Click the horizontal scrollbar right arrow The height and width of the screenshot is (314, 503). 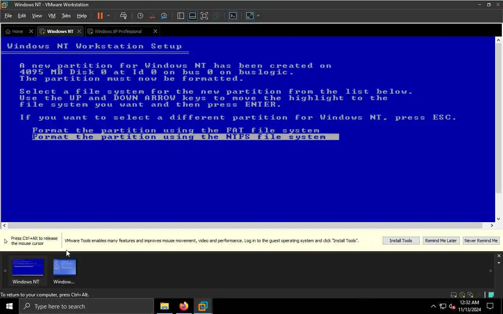pyautogui.click(x=492, y=225)
